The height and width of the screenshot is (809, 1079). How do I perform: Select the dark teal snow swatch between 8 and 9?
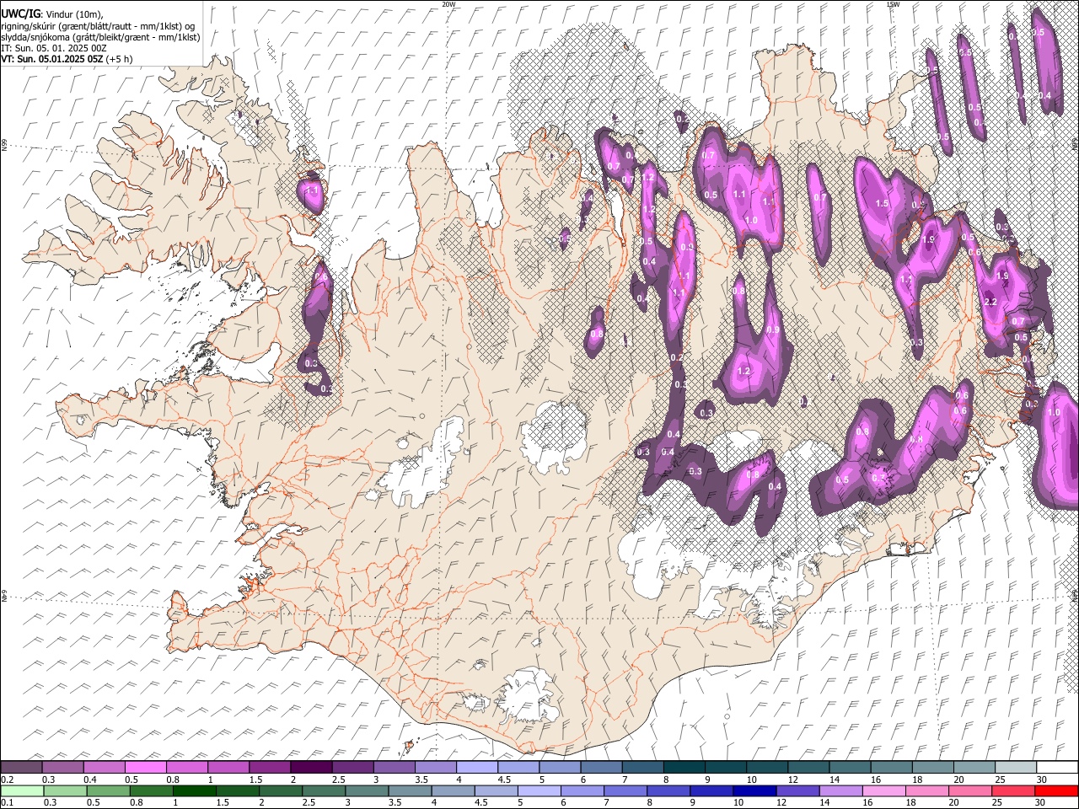pyautogui.click(x=684, y=768)
